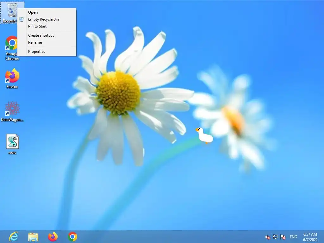This screenshot has height=243, width=324.
Task: Open the clock showing 6:57 AM
Action: tap(310, 237)
